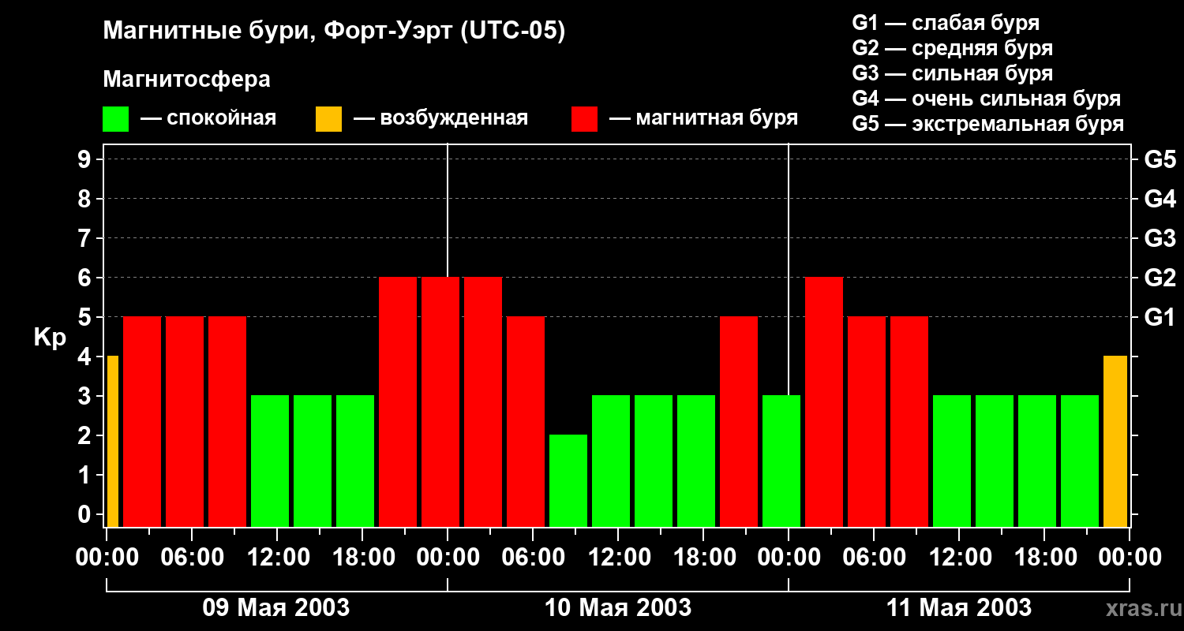Select the red Kp 6 bar at 01:00–04:00 on 10 May

click(483, 402)
